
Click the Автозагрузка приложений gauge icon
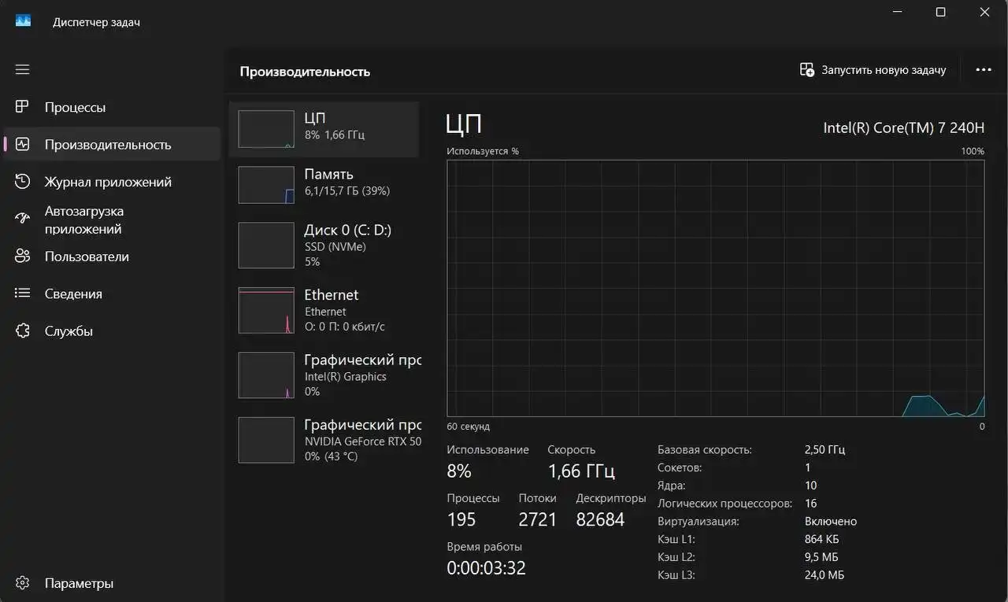22,220
